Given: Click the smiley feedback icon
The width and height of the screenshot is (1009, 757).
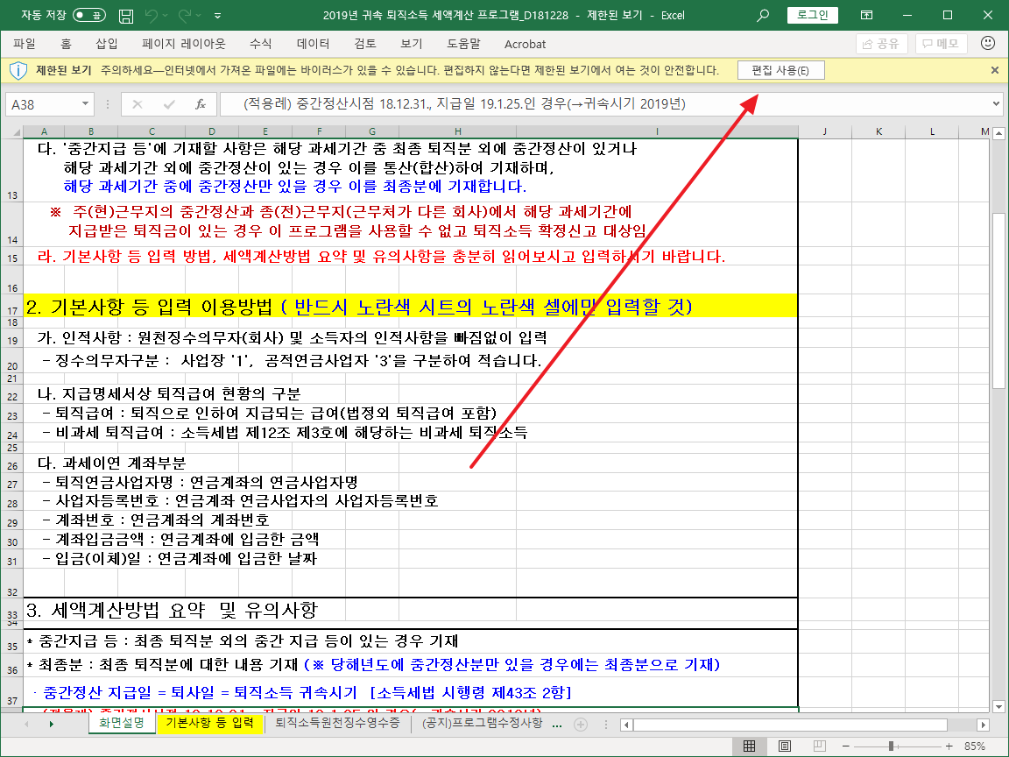Looking at the screenshot, I should 988,43.
